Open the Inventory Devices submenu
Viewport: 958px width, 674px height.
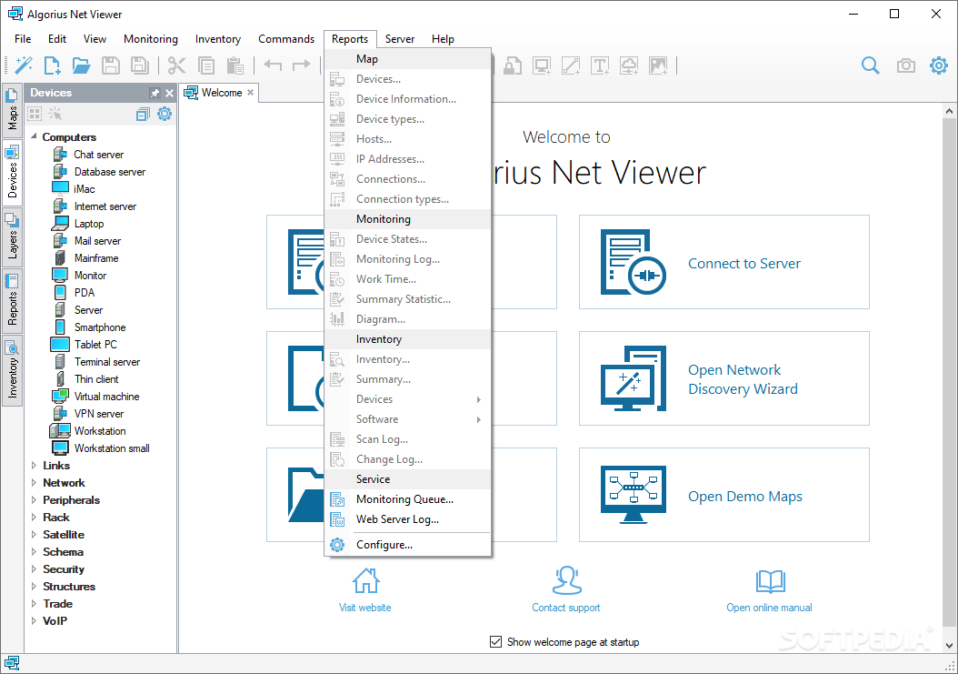point(407,399)
